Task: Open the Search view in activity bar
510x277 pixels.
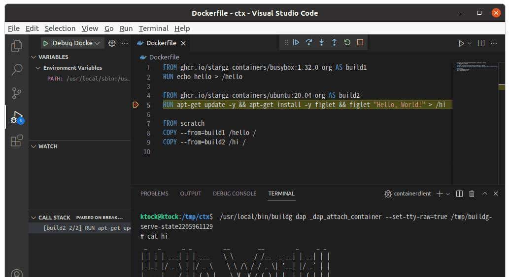Action: [17, 69]
